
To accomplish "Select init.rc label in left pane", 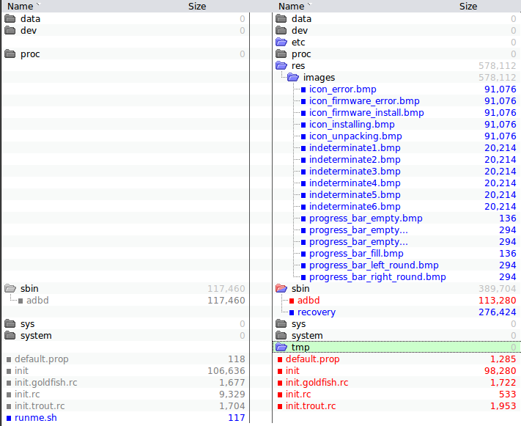I will tap(27, 394).
